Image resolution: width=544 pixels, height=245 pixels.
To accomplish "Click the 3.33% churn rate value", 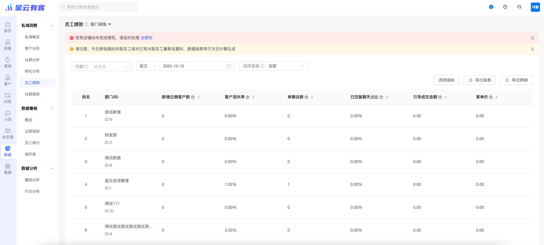I will click(231, 230).
